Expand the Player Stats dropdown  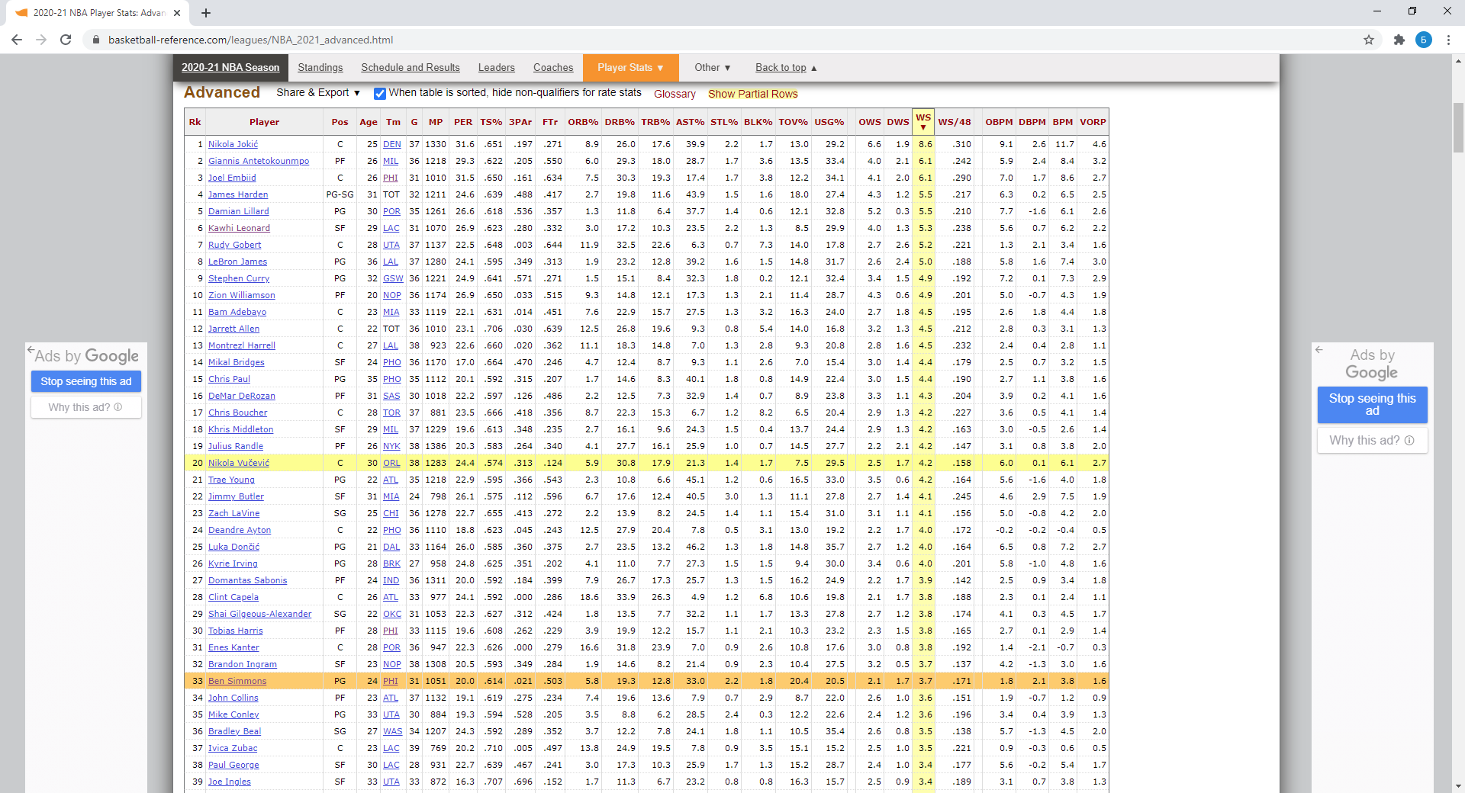pyautogui.click(x=629, y=68)
